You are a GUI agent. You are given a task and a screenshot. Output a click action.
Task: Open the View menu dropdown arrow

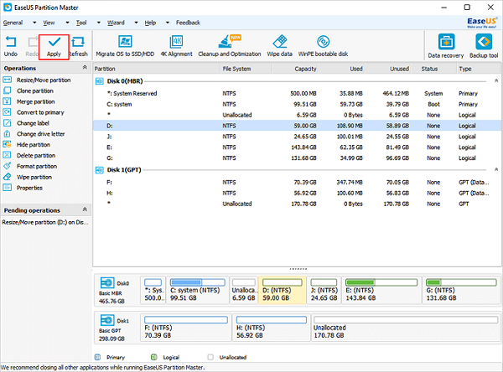pos(67,23)
